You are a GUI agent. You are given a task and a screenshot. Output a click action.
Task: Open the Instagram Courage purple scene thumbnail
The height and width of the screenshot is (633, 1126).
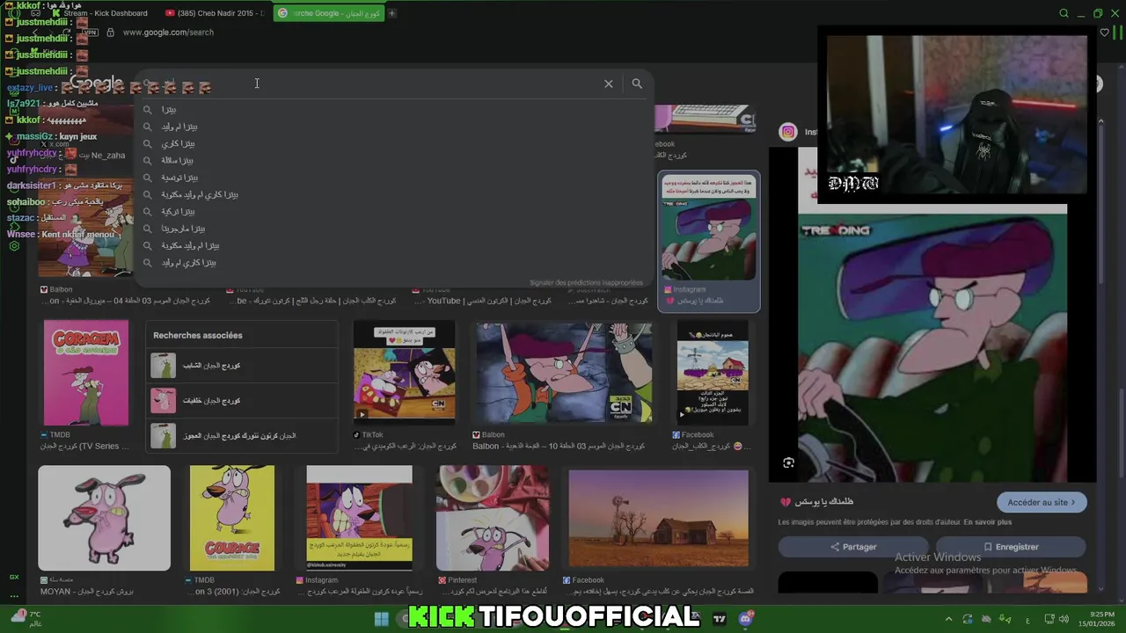coord(359,518)
